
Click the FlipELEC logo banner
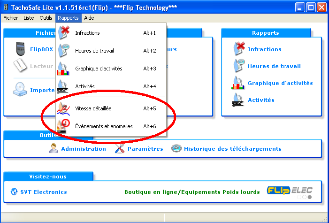coord(290,191)
